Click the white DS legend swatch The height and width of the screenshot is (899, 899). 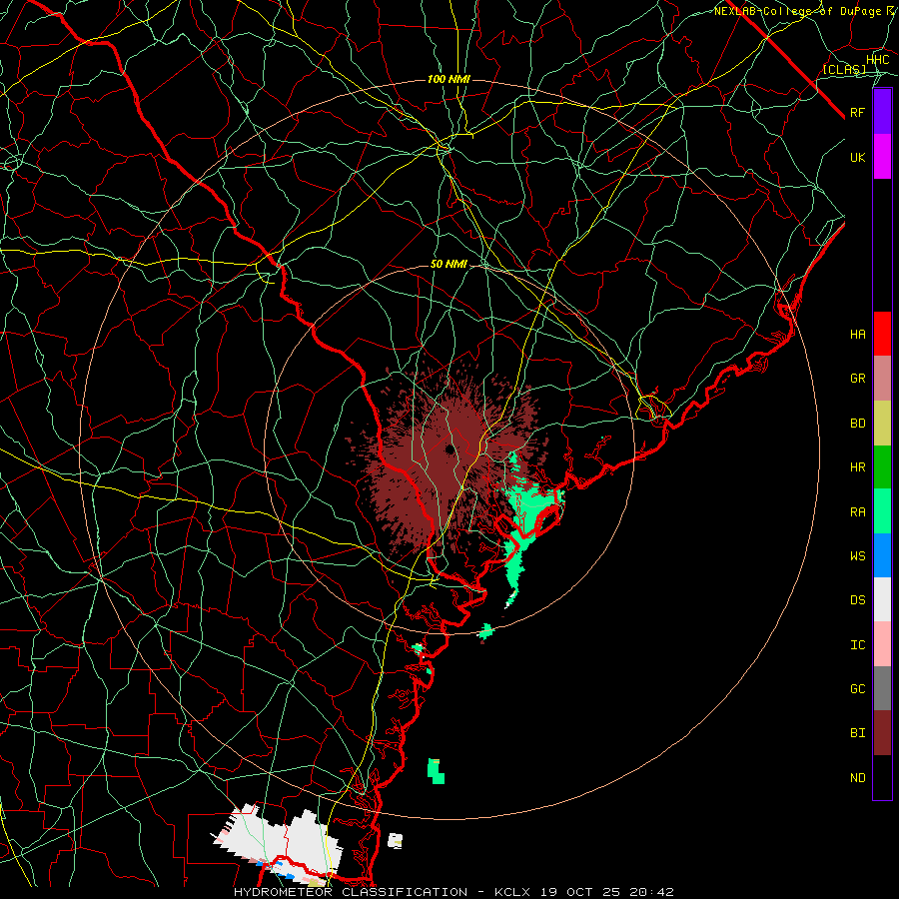pyautogui.click(x=882, y=599)
